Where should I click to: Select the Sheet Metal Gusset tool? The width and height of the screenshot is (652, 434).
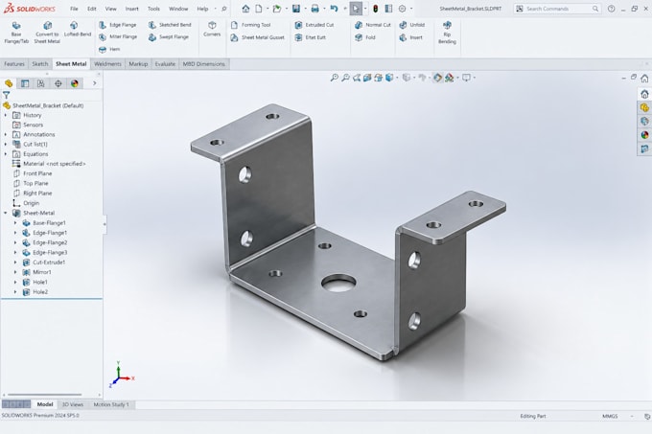257,37
